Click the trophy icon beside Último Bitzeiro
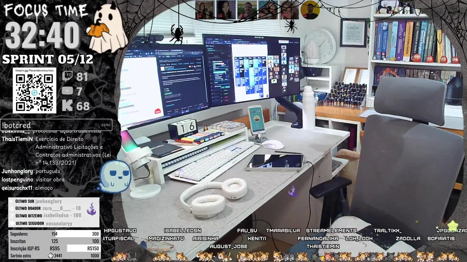This screenshot has width=467, height=262. pyautogui.click(x=12, y=216)
